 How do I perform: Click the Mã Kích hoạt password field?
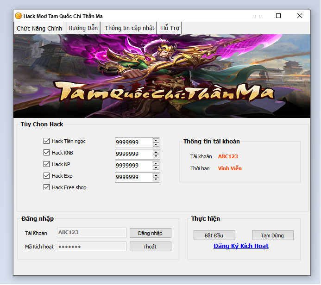coord(92,246)
